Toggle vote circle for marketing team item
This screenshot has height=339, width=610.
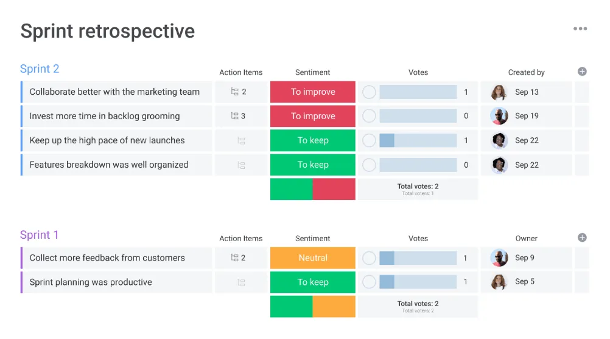(x=369, y=92)
